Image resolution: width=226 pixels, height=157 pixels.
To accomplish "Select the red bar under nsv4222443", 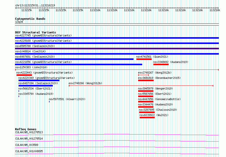I will (24, 75).
